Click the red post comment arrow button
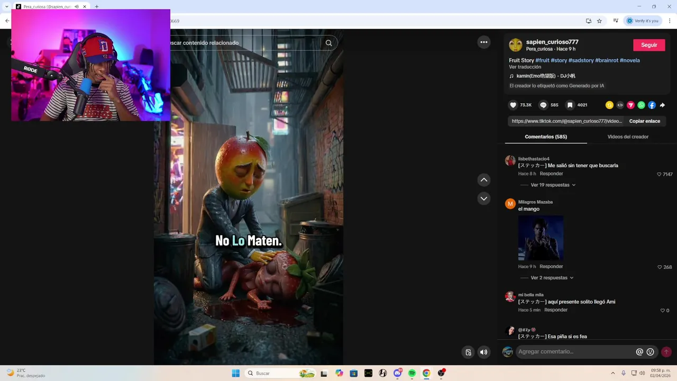The image size is (677, 381). click(x=666, y=352)
